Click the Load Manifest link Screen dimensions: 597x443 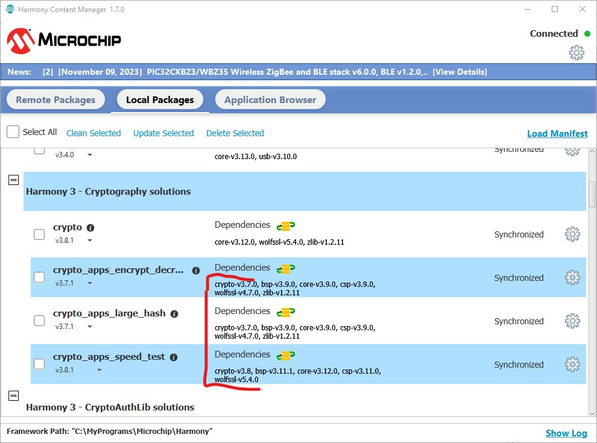click(557, 134)
